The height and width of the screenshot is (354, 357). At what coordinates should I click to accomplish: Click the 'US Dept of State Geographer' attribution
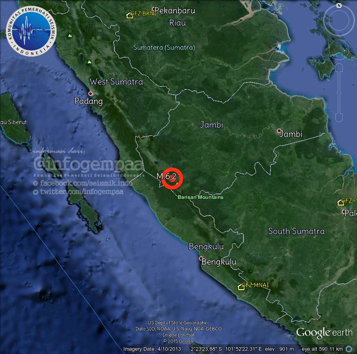tap(178, 323)
